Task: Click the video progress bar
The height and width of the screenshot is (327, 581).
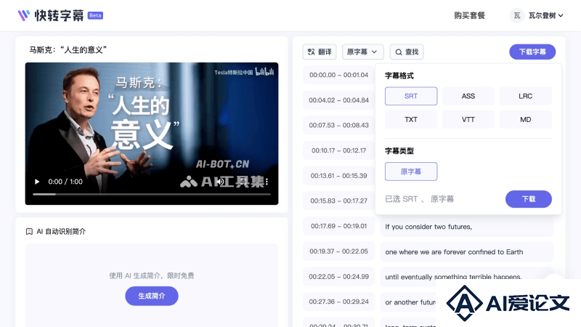Action: tap(152, 194)
